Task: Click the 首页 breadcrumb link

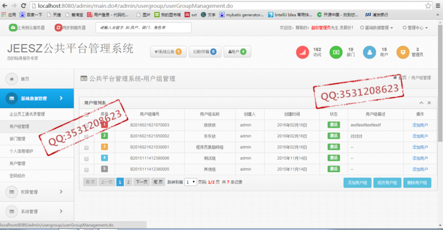Action: pos(402,77)
